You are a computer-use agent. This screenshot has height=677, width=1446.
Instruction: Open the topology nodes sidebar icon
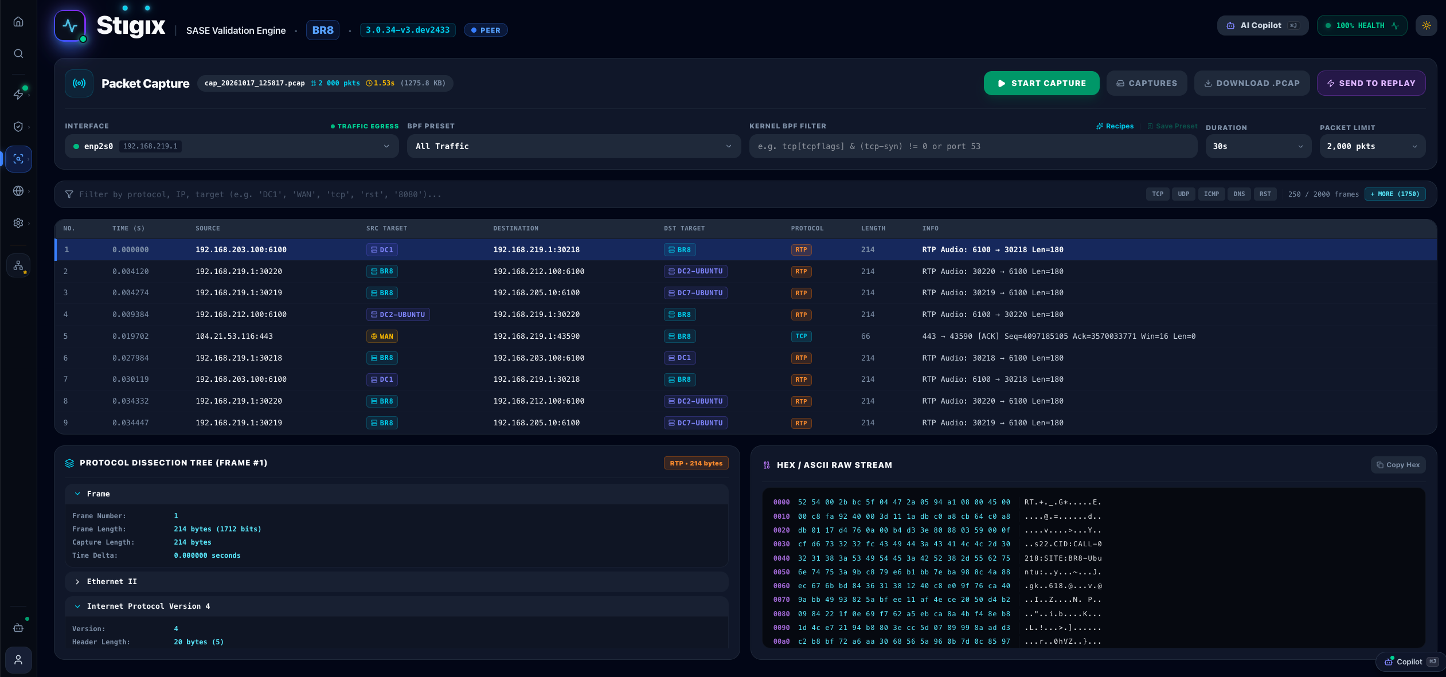pos(18,265)
